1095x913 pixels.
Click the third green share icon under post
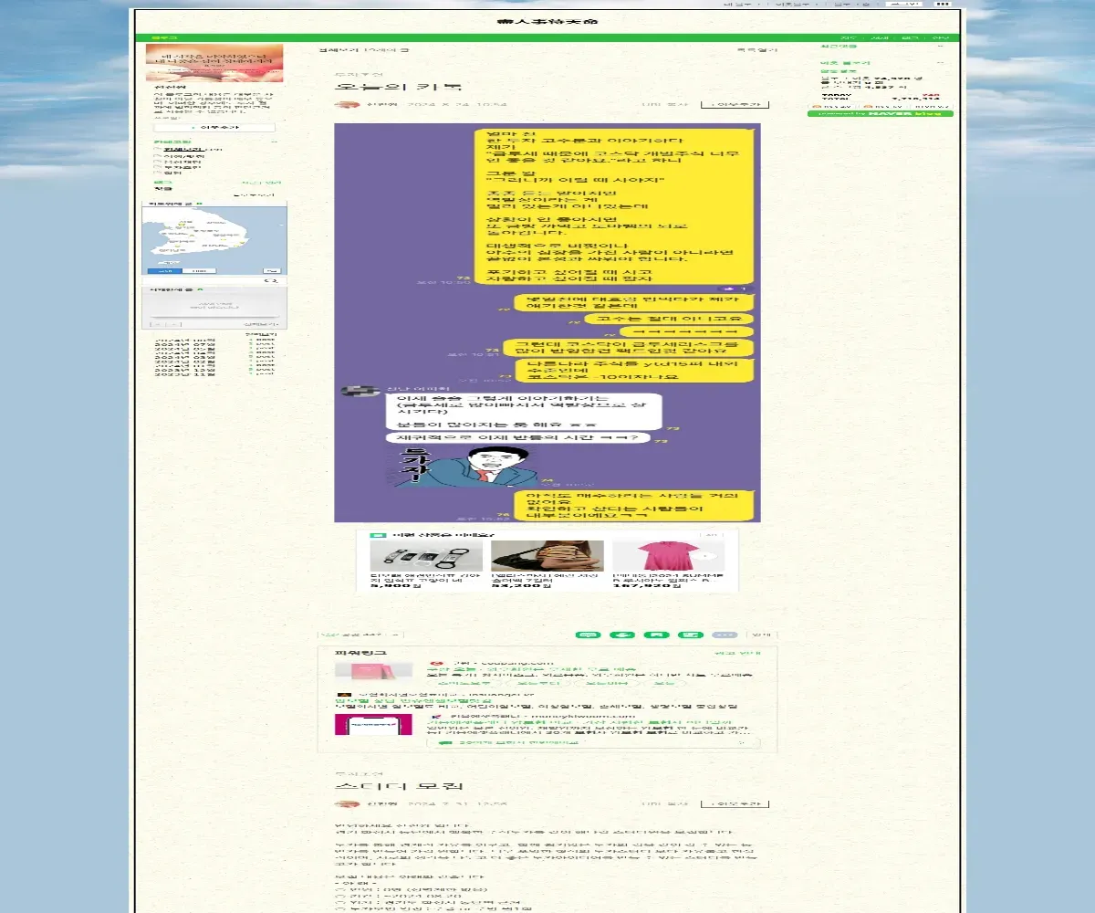click(656, 634)
